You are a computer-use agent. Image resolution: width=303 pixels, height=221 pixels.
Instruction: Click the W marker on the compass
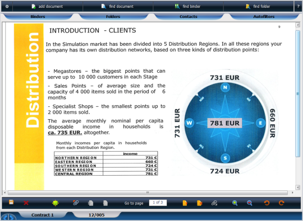(190, 123)
